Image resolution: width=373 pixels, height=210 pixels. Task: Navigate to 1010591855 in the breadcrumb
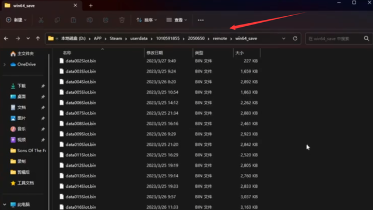pyautogui.click(x=168, y=38)
